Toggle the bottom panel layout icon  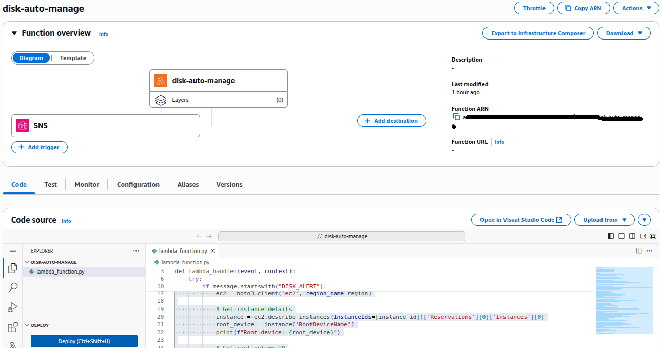tap(622, 236)
